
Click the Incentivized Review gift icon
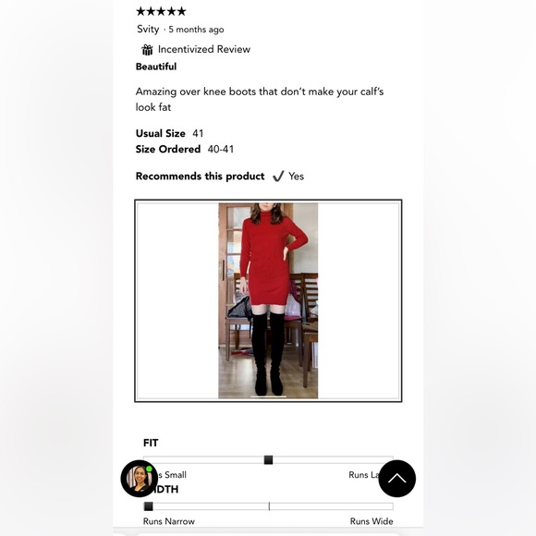[147, 50]
